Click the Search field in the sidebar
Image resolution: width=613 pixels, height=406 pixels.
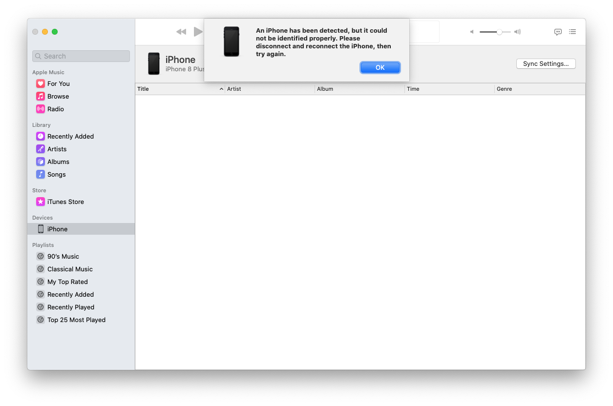coord(81,56)
